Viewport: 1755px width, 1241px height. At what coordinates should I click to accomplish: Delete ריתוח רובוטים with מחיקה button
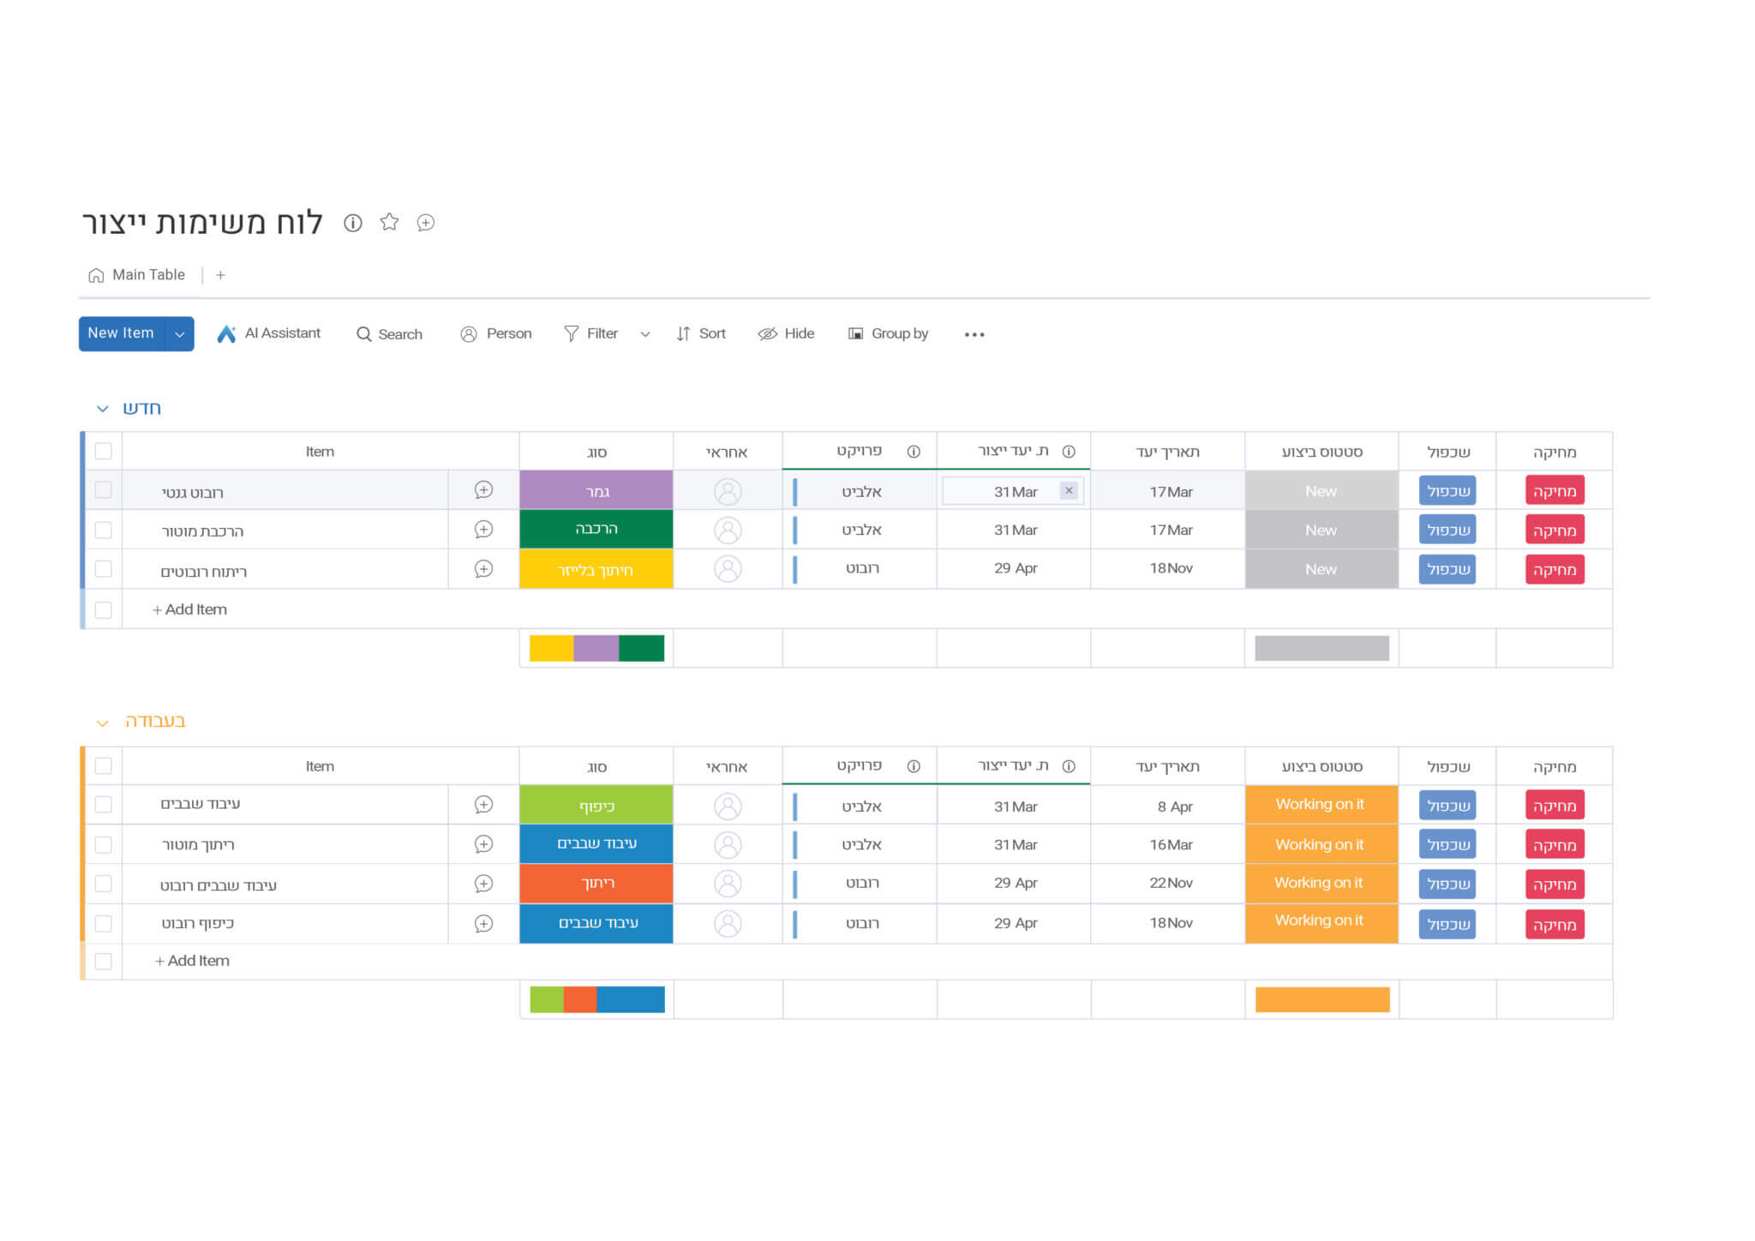pyautogui.click(x=1554, y=569)
